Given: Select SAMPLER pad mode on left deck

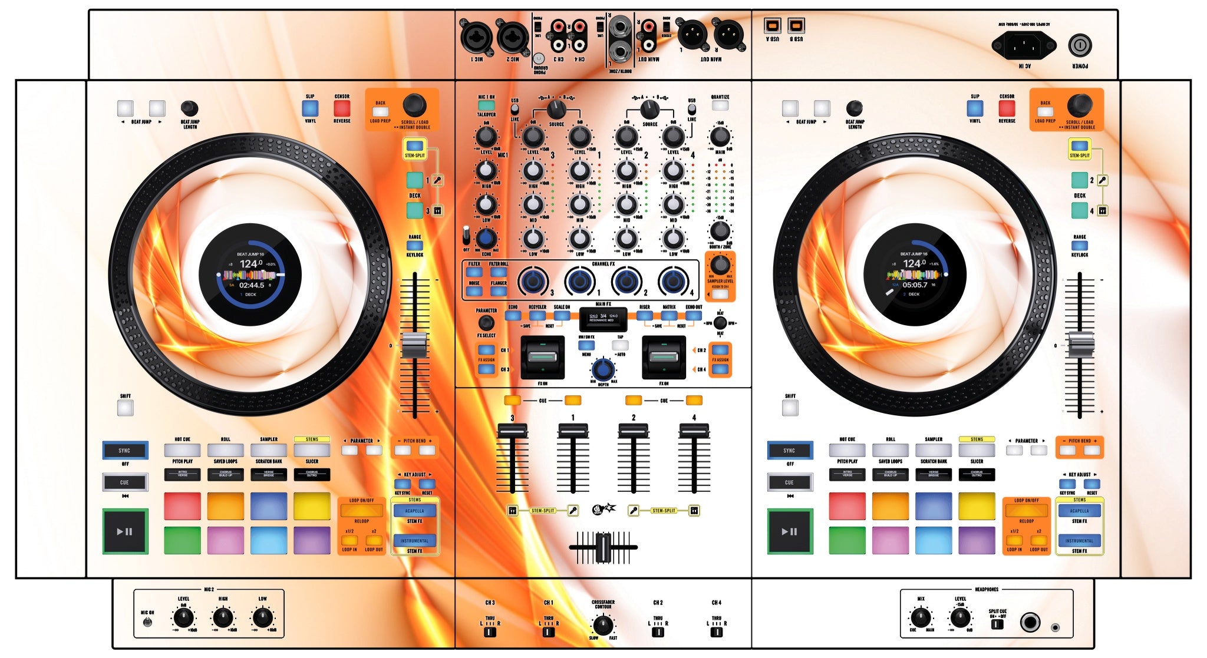Looking at the screenshot, I should 269,451.
